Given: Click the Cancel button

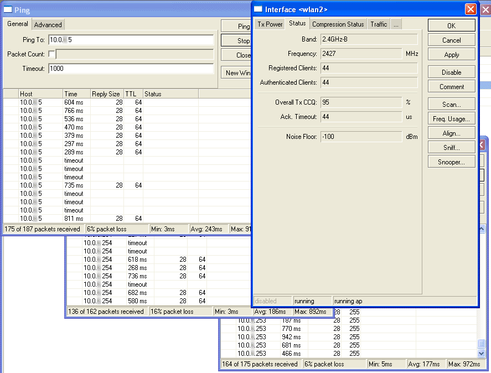Looking at the screenshot, I should [x=451, y=40].
